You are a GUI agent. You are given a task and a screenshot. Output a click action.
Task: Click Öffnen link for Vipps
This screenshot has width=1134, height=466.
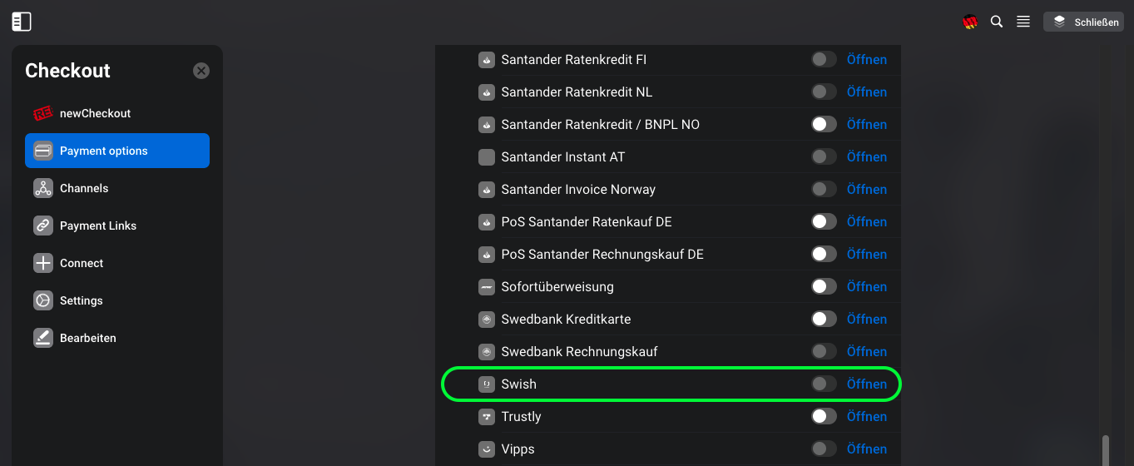(867, 449)
